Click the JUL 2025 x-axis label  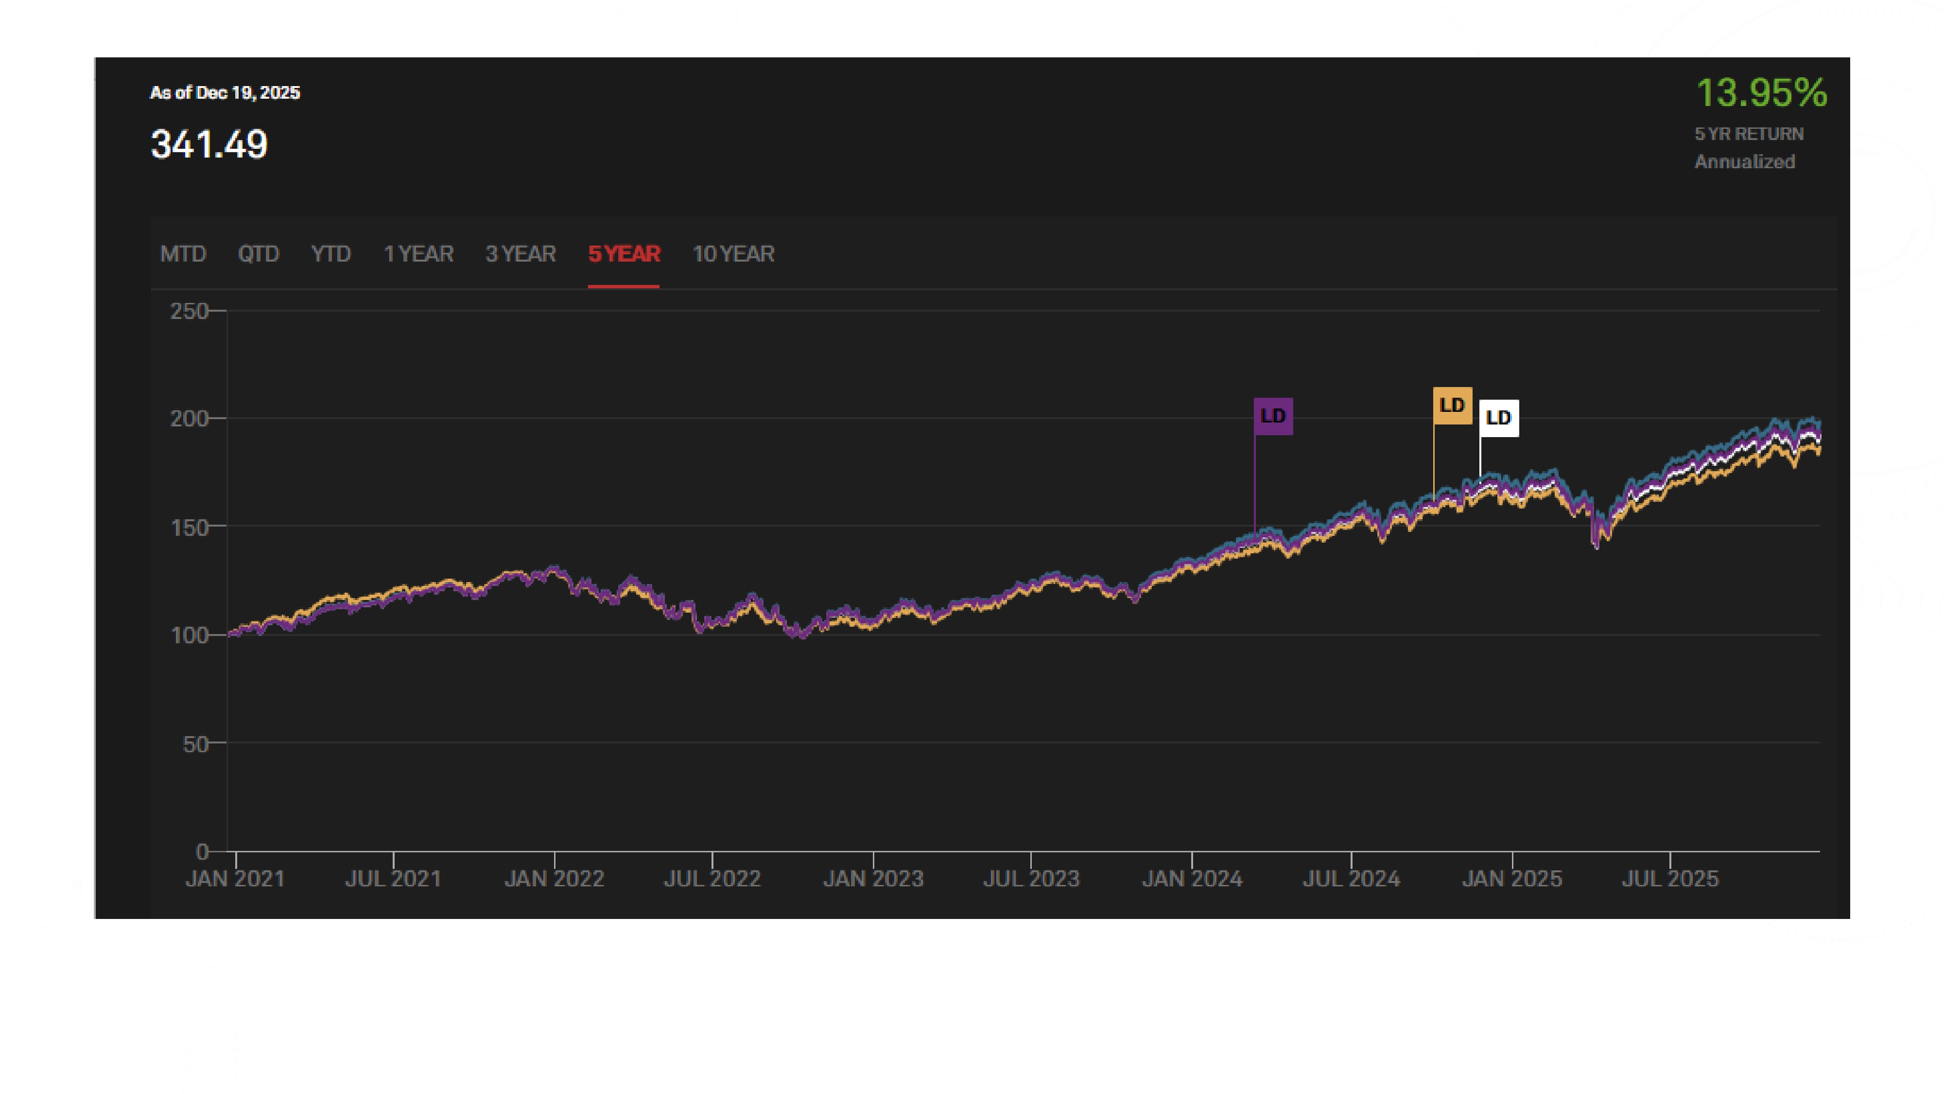pos(1669,879)
